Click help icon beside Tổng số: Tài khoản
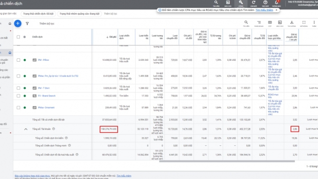Screen dimensions: 318x179 54,129
